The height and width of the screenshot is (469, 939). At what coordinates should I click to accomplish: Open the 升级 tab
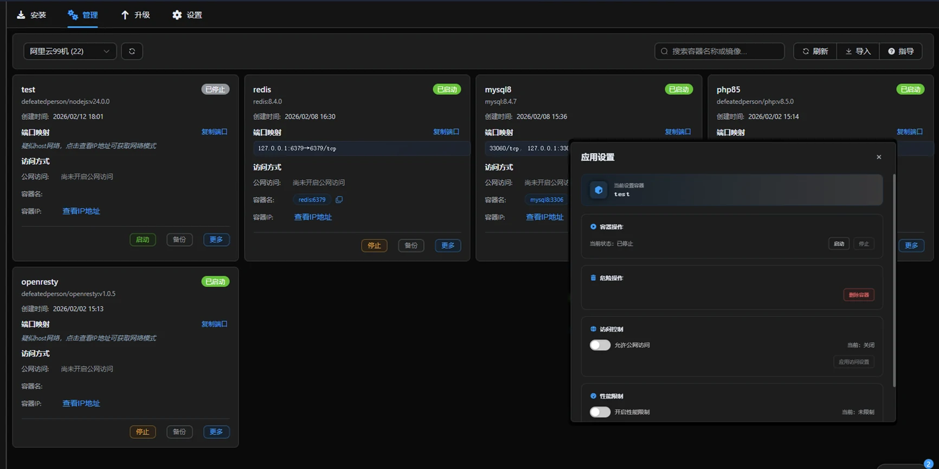135,15
